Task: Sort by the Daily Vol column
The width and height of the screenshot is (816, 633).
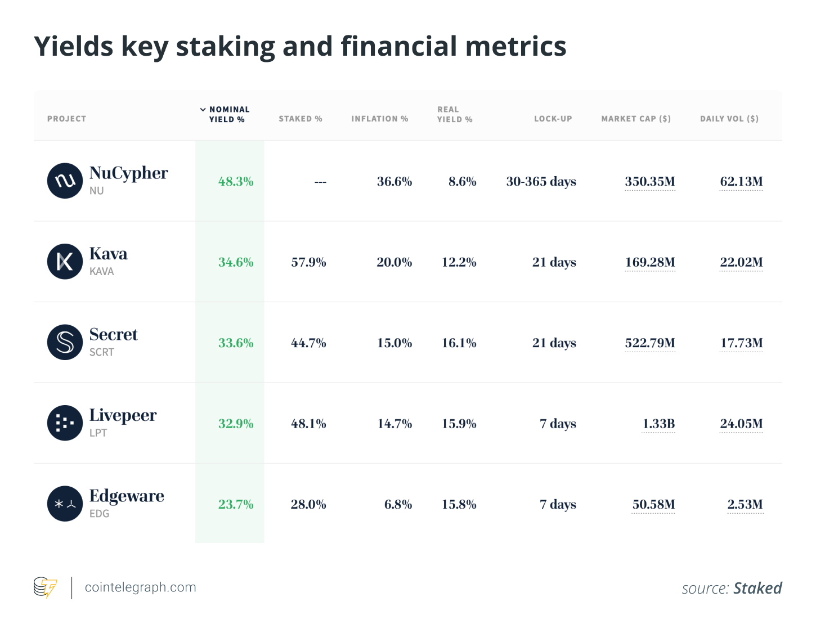Action: tap(729, 119)
